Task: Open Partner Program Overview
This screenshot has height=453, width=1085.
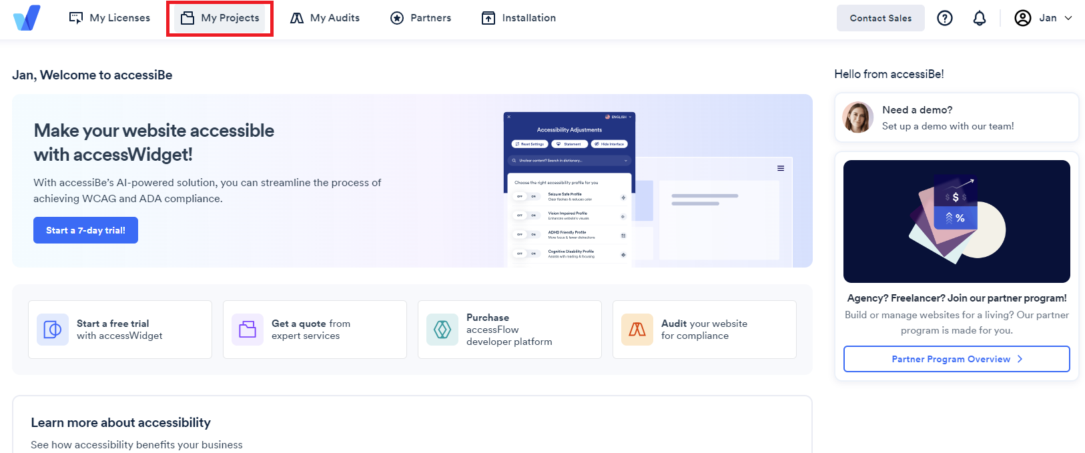Action: click(x=956, y=359)
